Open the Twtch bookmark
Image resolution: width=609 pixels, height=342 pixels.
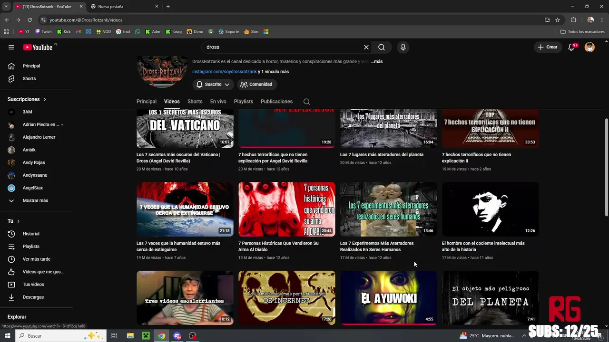click(43, 32)
